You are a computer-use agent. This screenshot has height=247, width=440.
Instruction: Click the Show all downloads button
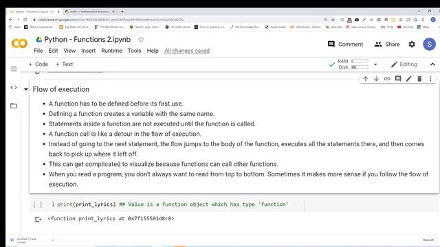coord(428,240)
